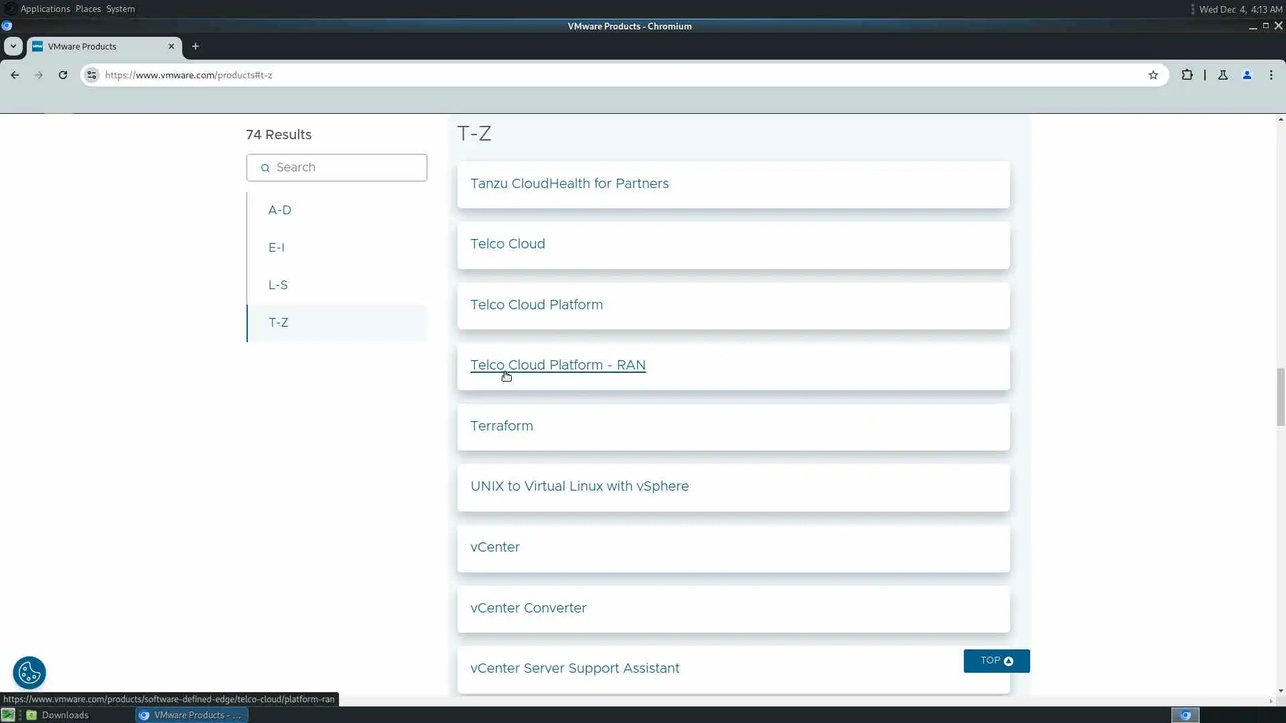Close the VMware Products tab
The image size is (1286, 723).
(x=171, y=46)
